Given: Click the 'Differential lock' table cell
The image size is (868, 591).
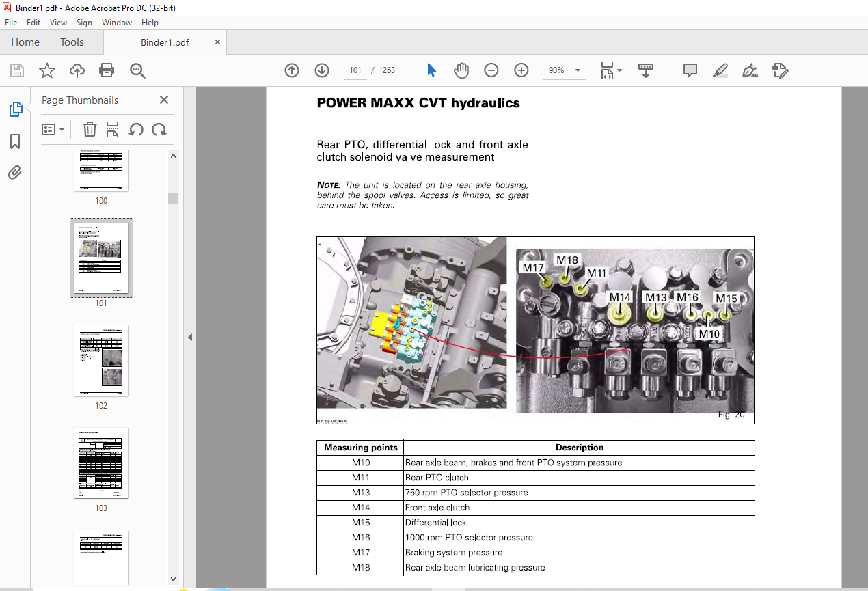Looking at the screenshot, I should [580, 523].
